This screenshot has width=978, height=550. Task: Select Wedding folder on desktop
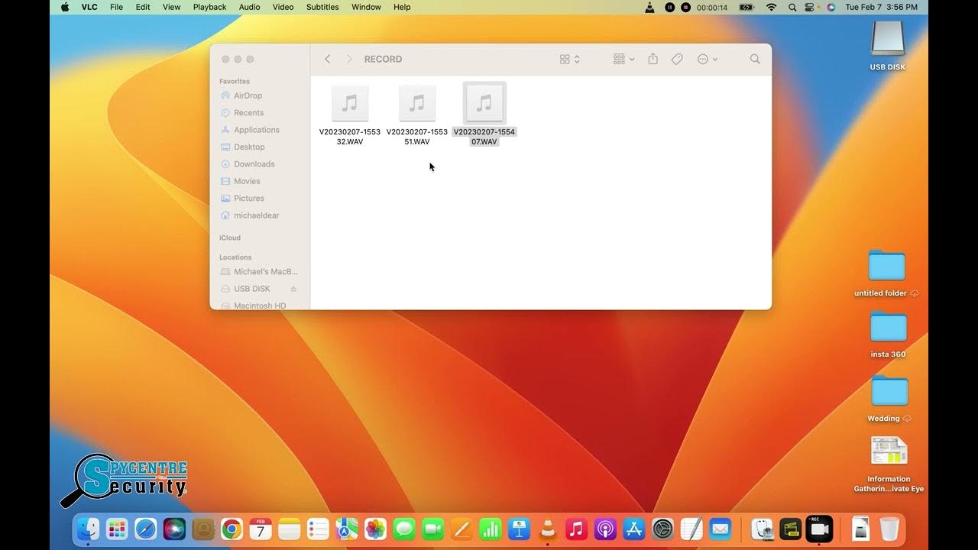[889, 398]
